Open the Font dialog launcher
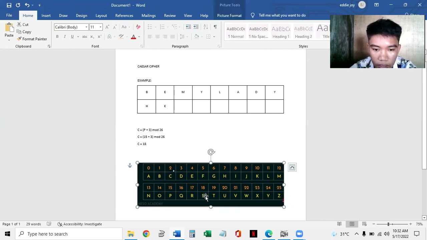 [141, 46]
